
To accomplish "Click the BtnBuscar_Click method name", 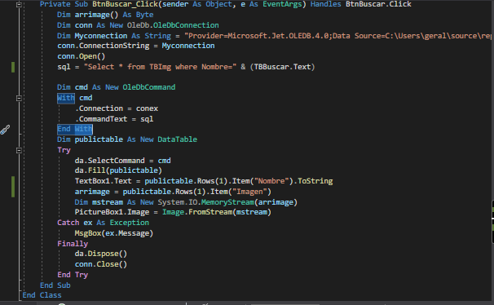I will [x=125, y=4].
